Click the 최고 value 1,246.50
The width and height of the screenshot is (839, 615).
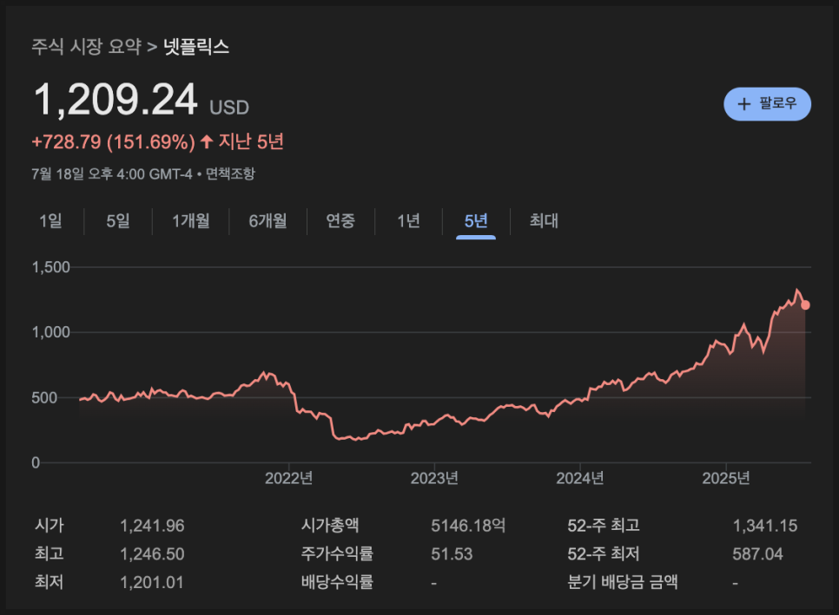[x=152, y=554]
